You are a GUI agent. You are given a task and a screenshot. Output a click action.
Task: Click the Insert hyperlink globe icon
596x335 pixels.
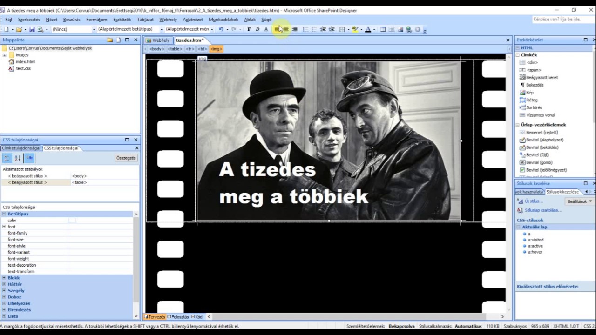409,29
